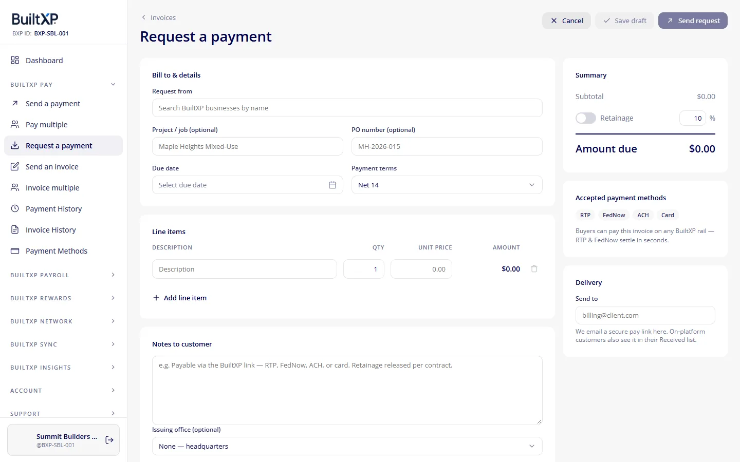
Task: Click the Invoice multiple people icon
Action: 15,187
